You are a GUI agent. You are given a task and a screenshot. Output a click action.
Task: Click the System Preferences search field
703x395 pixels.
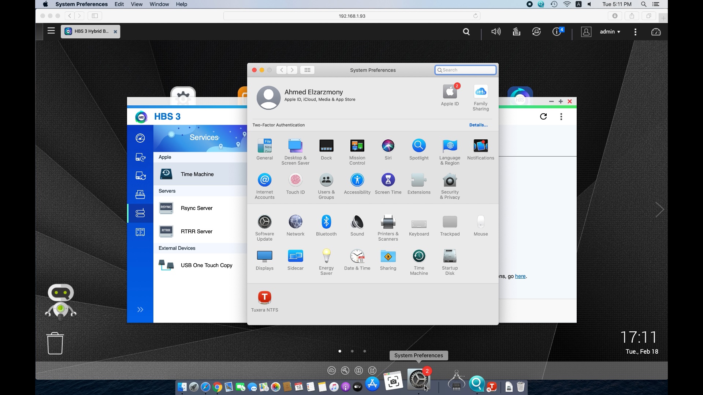click(x=465, y=70)
